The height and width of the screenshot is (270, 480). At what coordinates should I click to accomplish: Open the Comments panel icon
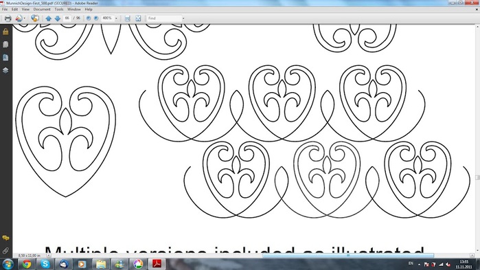[x=5, y=238]
